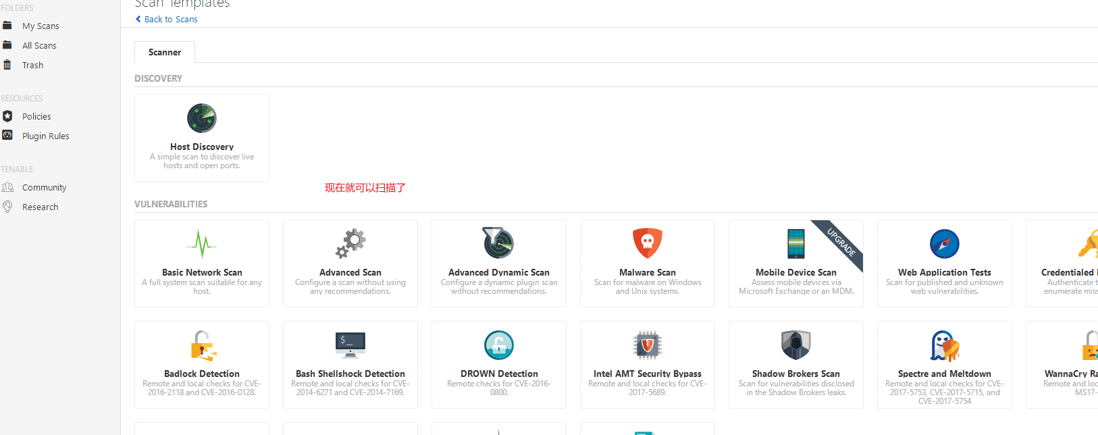Click the Plugin Rules icon
1098x435 pixels.
[7, 135]
